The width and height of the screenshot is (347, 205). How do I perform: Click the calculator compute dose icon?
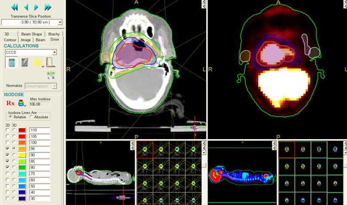click(12, 63)
